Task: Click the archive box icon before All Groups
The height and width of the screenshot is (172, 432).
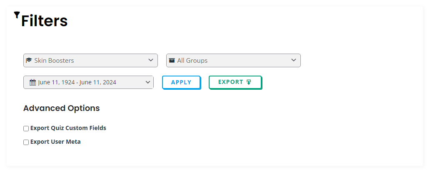Action: [172, 60]
